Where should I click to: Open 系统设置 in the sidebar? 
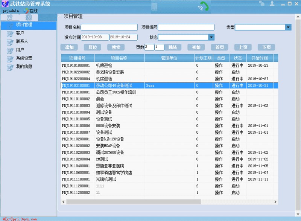[x=24, y=58]
